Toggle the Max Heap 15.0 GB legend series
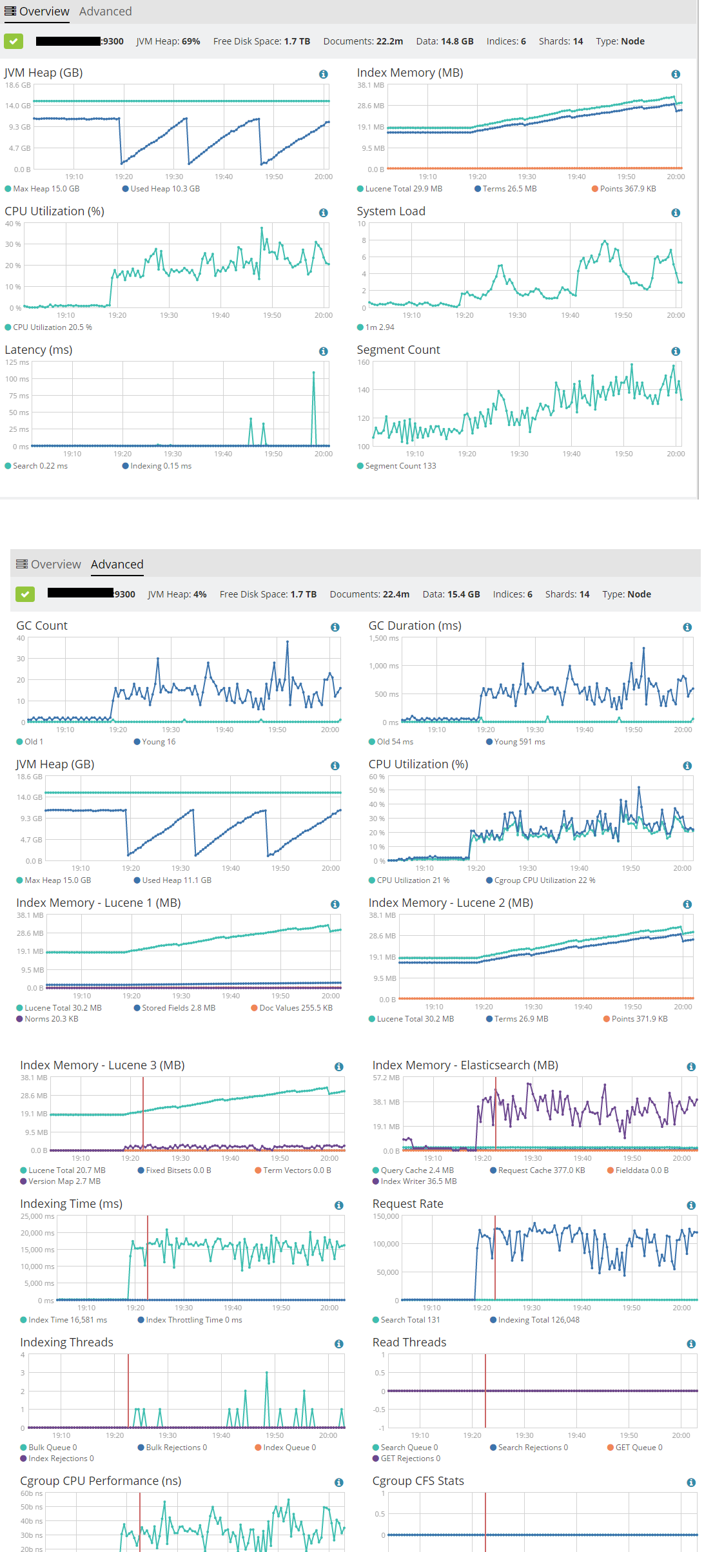The height and width of the screenshot is (1552, 704). 46,189
